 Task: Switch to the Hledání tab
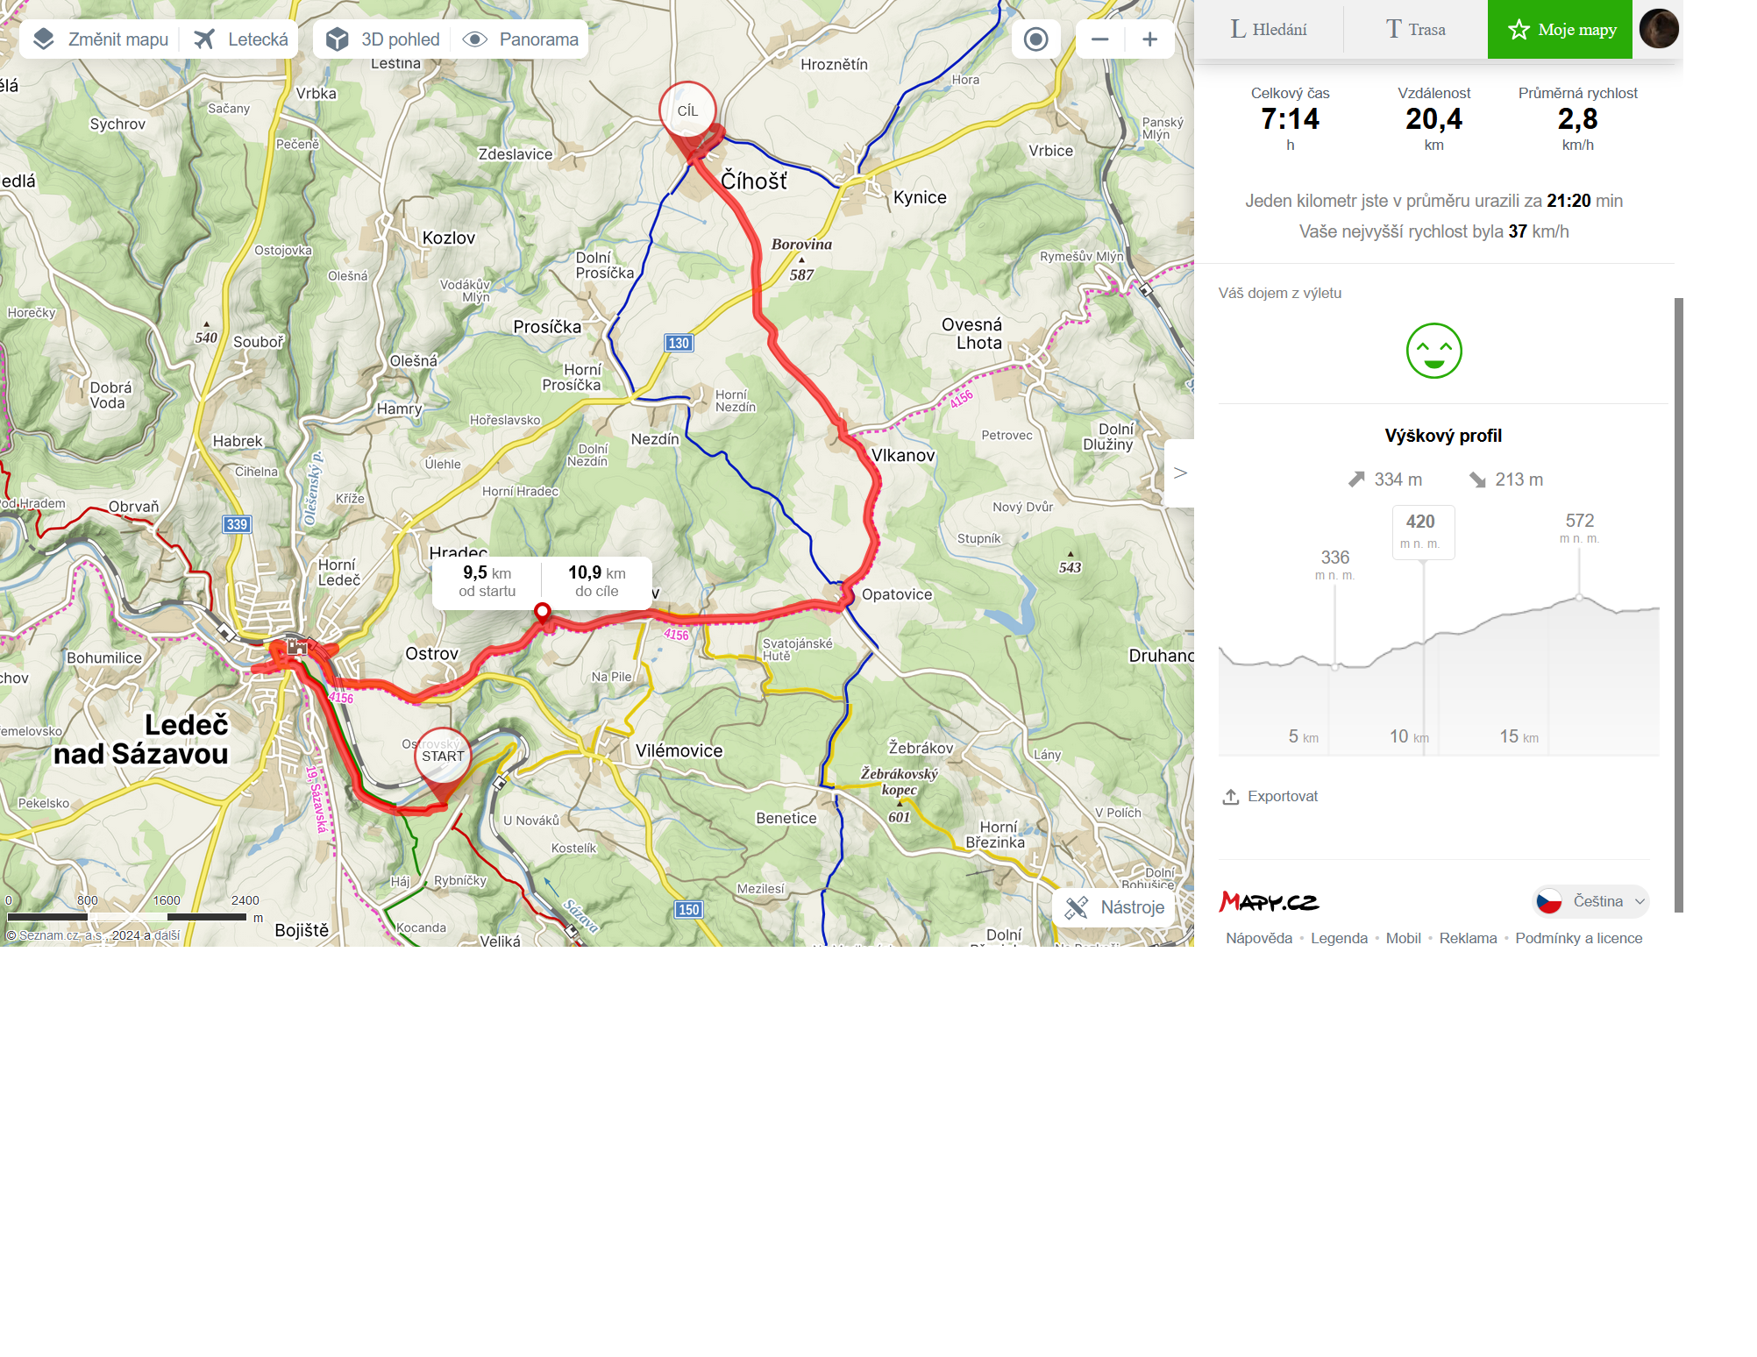(x=1269, y=30)
